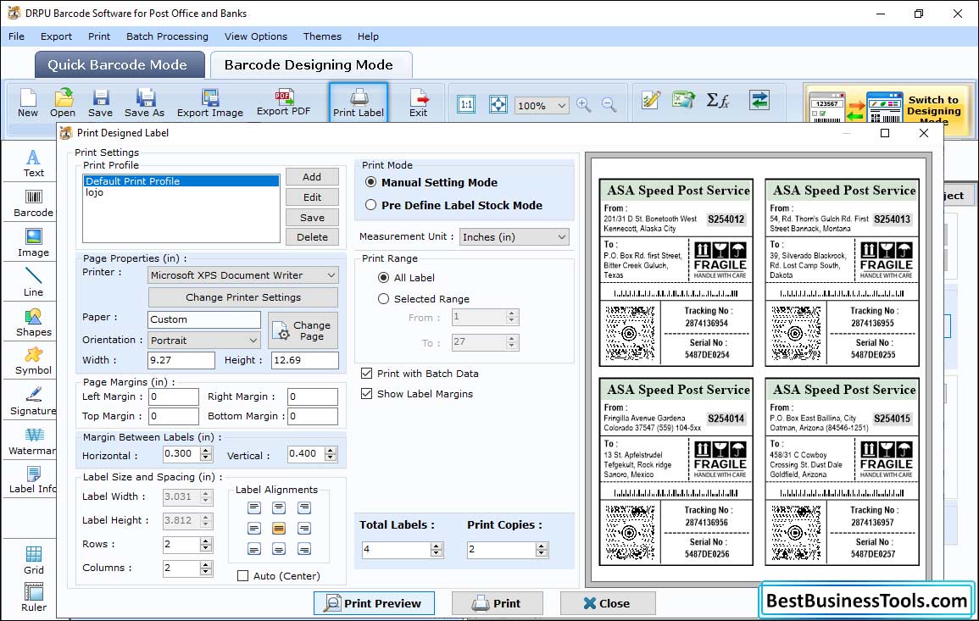The height and width of the screenshot is (621, 979).
Task: Select Manual Setting Mode radio button
Action: [x=371, y=182]
